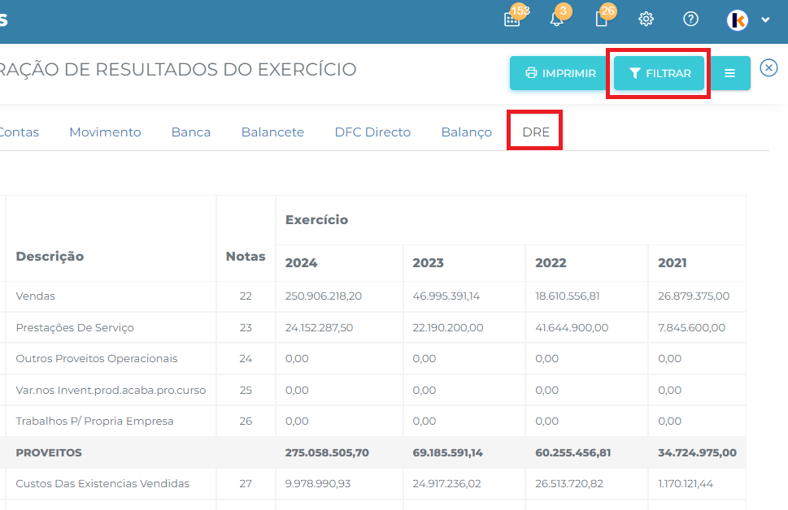Select the DRE tab

[536, 132]
